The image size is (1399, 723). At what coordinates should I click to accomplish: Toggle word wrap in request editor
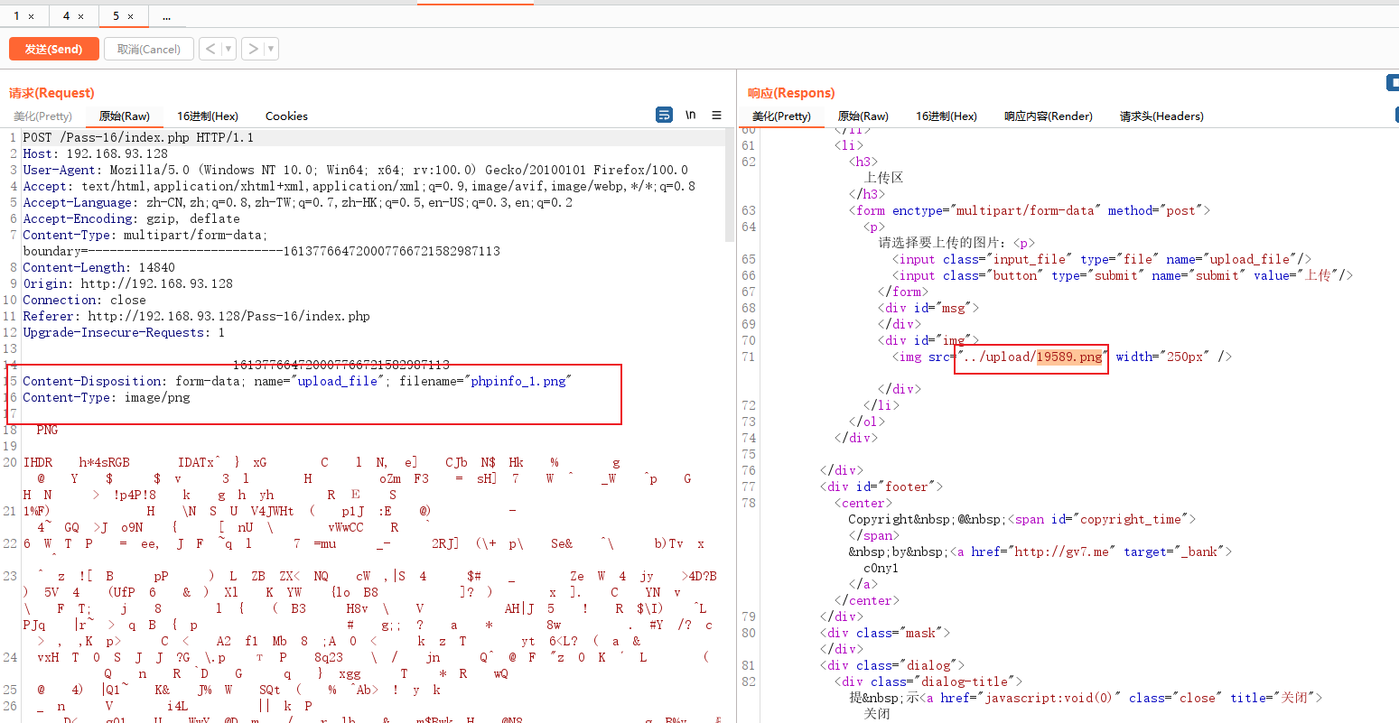click(664, 115)
